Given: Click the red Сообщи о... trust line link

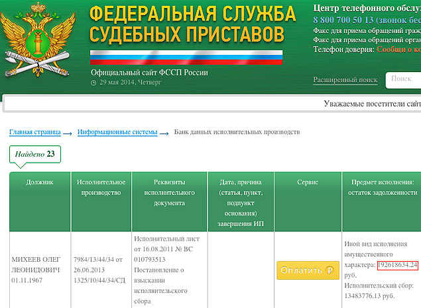Looking at the screenshot, I should [x=398, y=49].
